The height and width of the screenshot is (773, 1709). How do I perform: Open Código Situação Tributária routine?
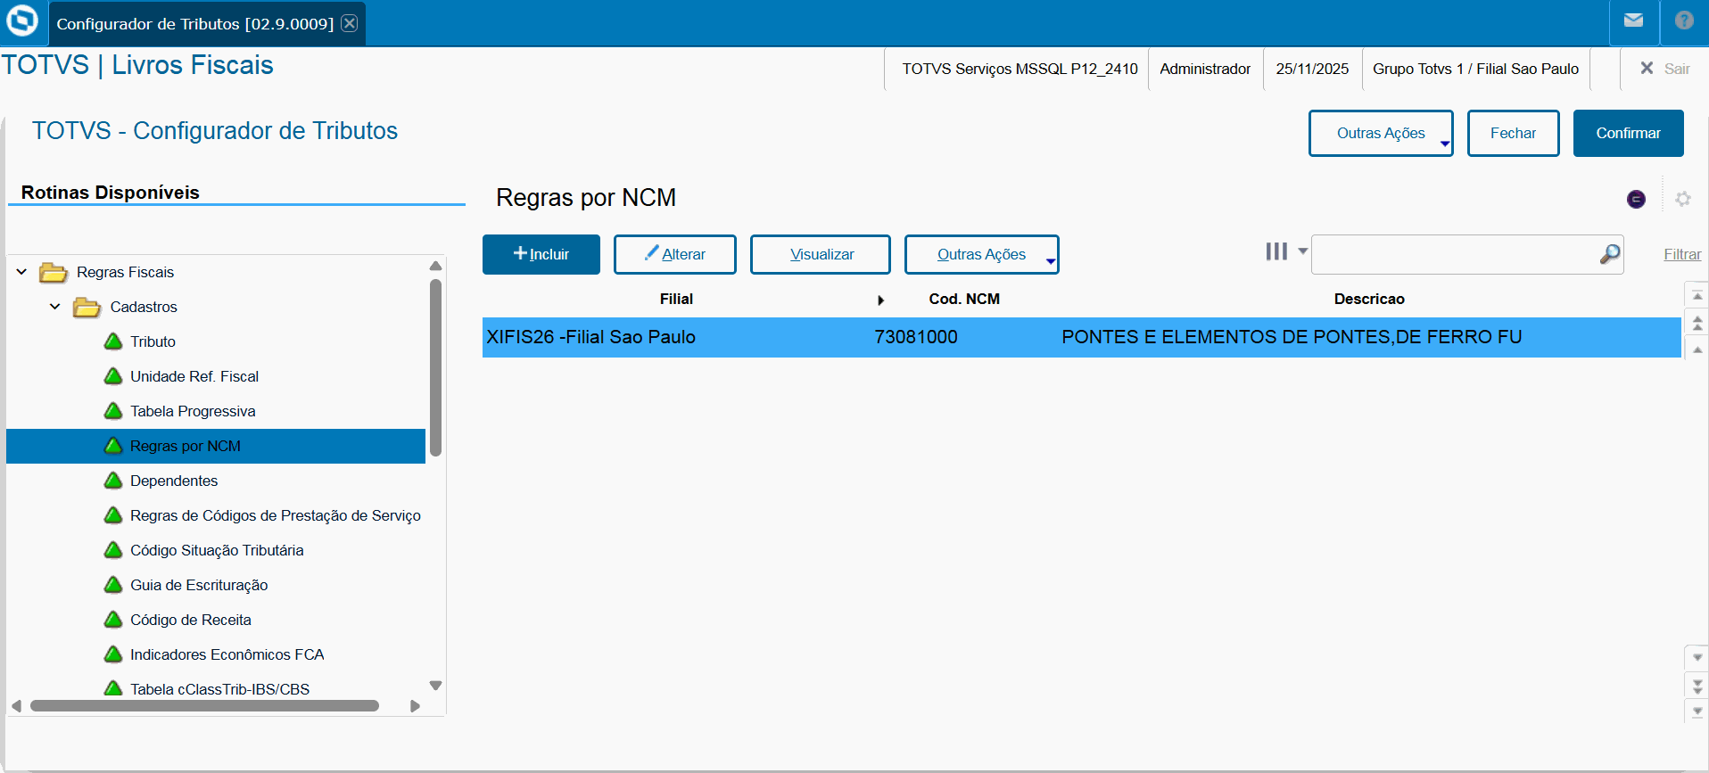[217, 550]
